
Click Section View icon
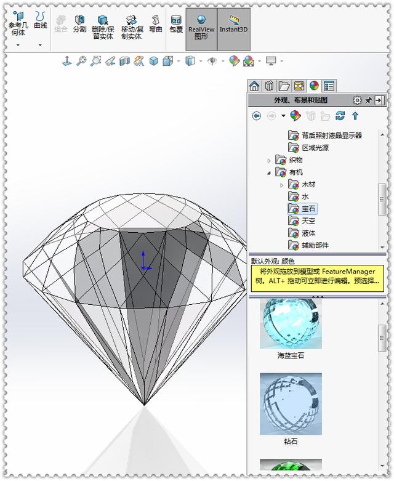click(x=125, y=61)
